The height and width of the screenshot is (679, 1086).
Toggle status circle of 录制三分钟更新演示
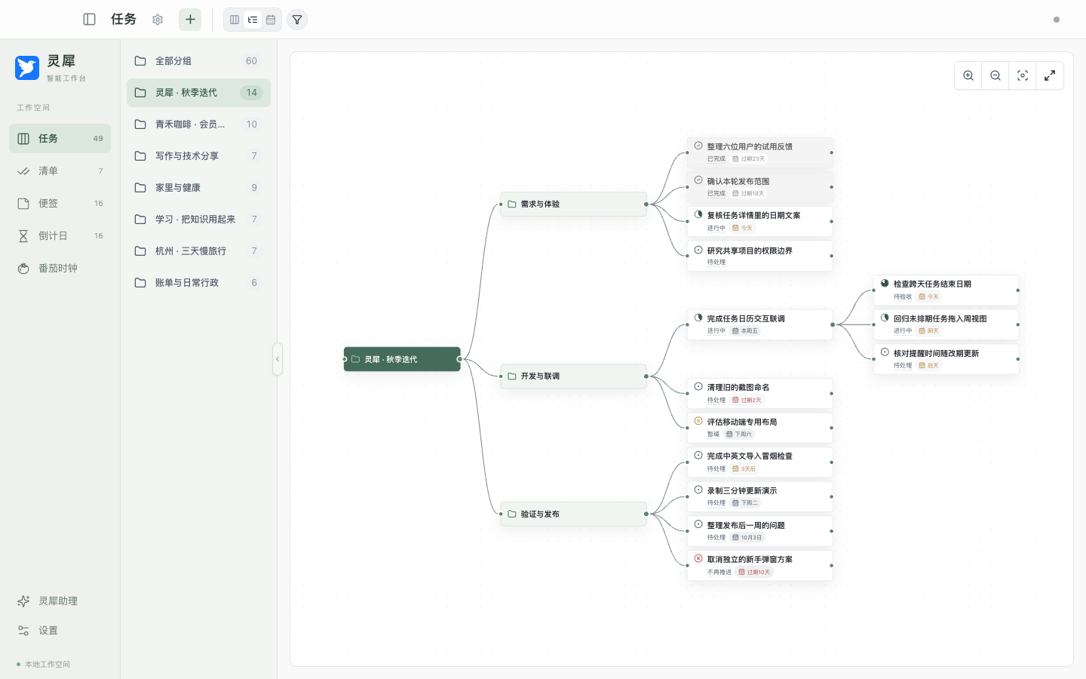click(698, 490)
